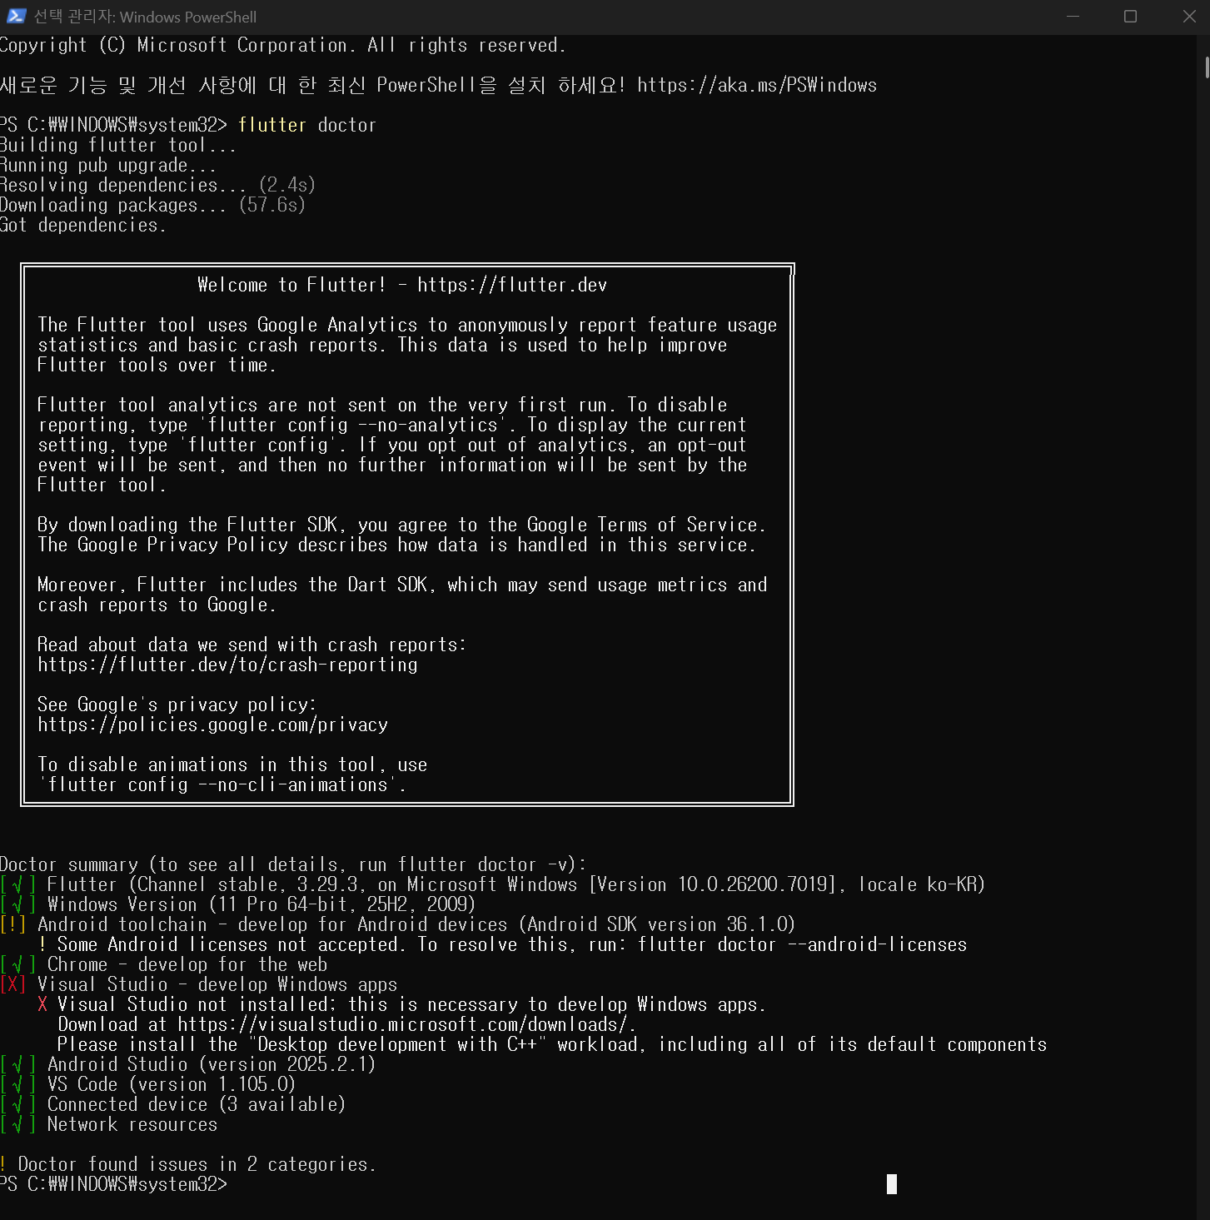Click the 'Chrome - develop for the web' text
Viewport: 1210px width, 1220px height.
coord(187,964)
